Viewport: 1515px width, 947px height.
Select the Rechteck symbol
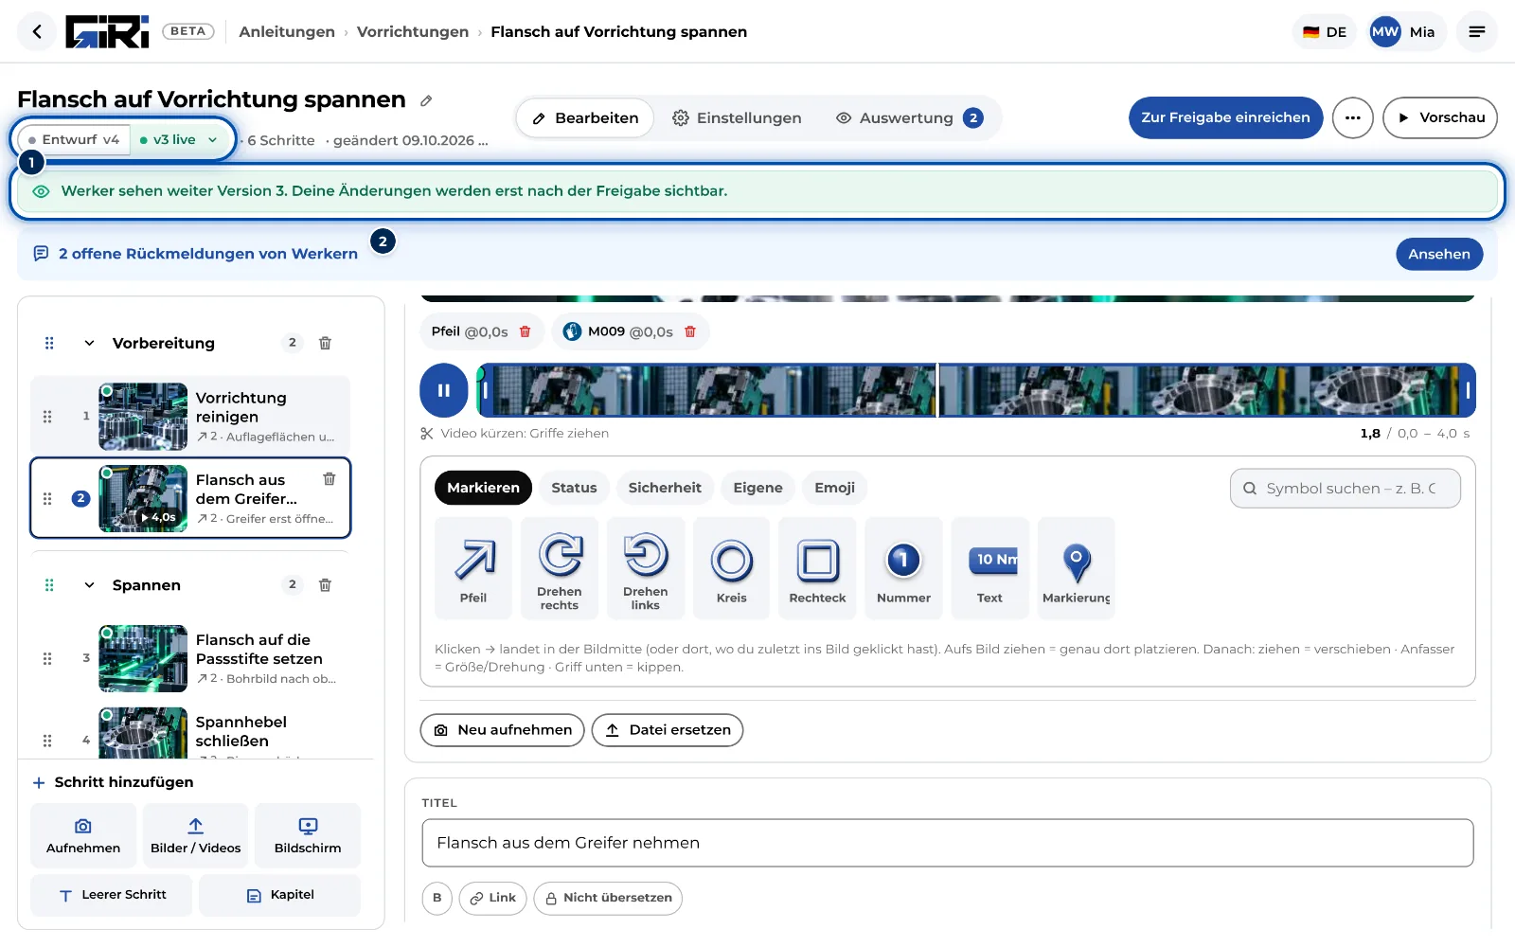[817, 568]
